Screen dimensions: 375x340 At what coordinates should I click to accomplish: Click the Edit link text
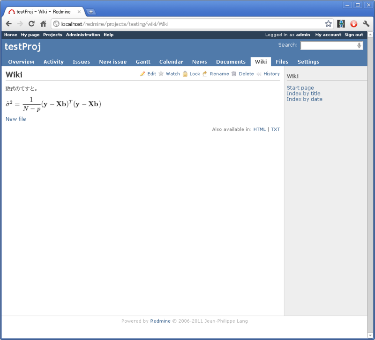pos(151,74)
